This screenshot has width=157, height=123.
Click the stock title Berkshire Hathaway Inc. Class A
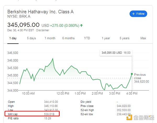pyautogui.click(x=41, y=12)
